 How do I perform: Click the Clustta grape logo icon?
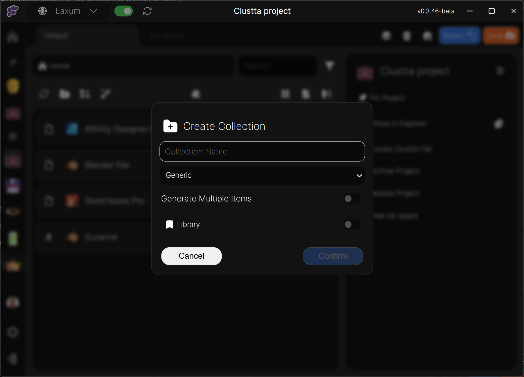tap(13, 11)
